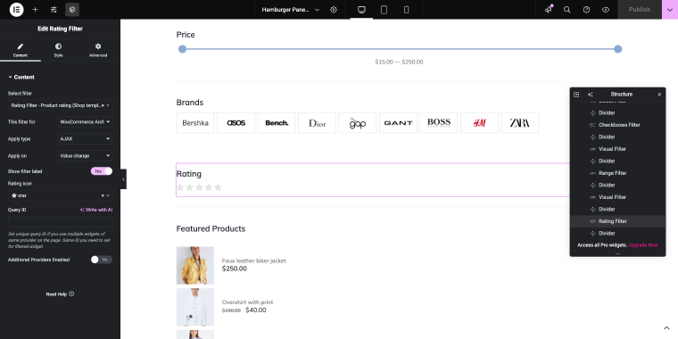The image size is (678, 339).
Task: Click the right price slider handle
Action: click(x=618, y=49)
